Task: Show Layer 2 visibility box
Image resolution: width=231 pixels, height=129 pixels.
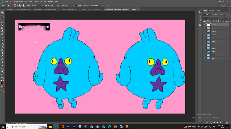Action: [204, 55]
